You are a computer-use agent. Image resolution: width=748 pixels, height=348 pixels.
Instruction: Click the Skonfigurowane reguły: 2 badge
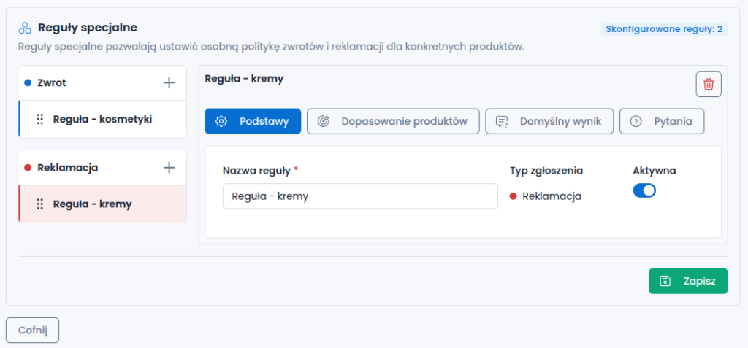(x=664, y=28)
